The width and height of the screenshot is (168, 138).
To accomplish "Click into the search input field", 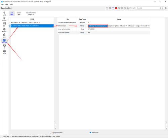I will tap(149, 8).
